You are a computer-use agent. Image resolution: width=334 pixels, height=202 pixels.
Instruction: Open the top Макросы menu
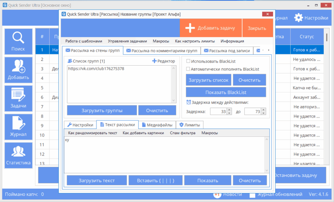click(x=161, y=41)
